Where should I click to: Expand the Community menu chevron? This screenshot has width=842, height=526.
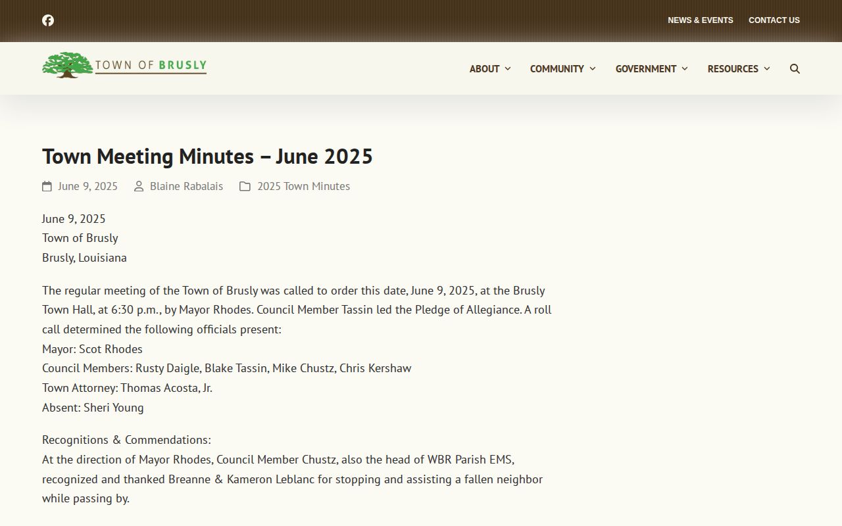tap(592, 69)
